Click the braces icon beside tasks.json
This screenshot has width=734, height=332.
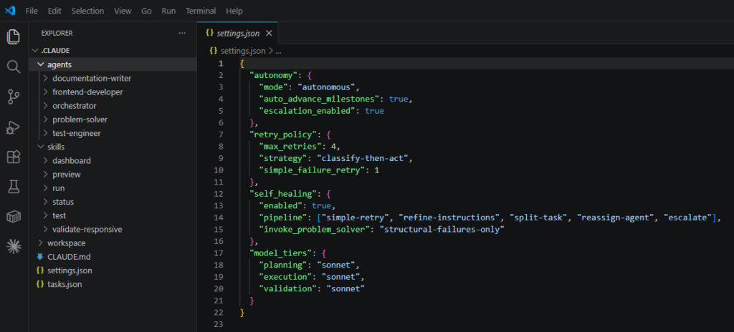40,284
